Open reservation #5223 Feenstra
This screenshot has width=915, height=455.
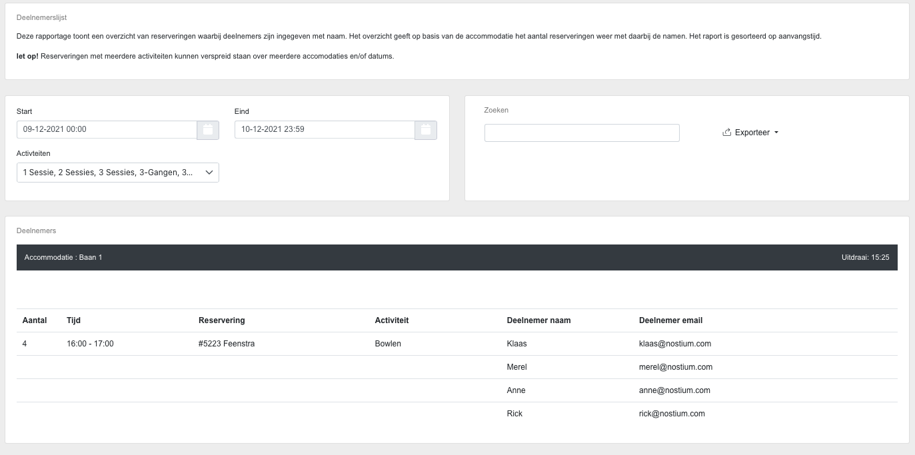click(227, 344)
